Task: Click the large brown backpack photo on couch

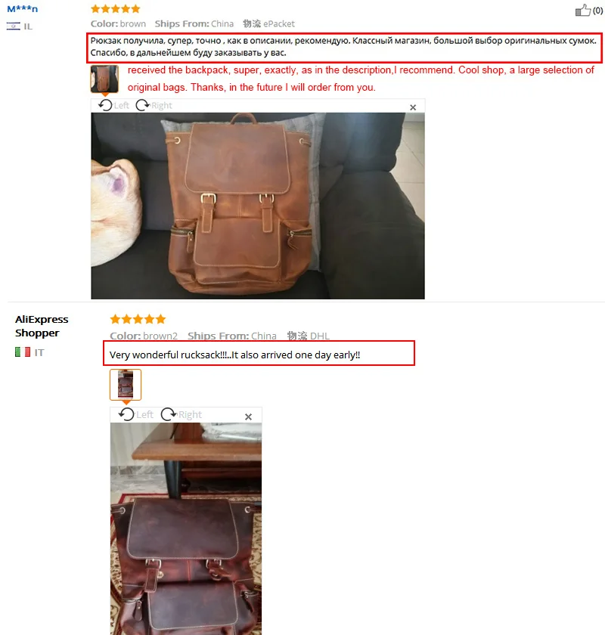Action: coord(258,206)
